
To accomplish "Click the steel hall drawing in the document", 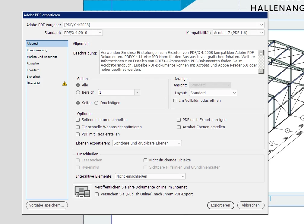I will (286, 101).
